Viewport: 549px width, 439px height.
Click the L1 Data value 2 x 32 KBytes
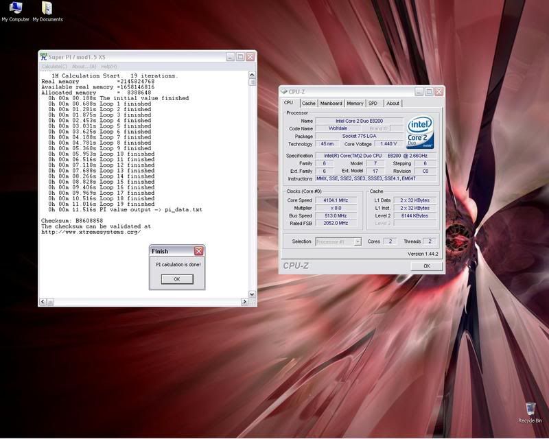(x=415, y=200)
